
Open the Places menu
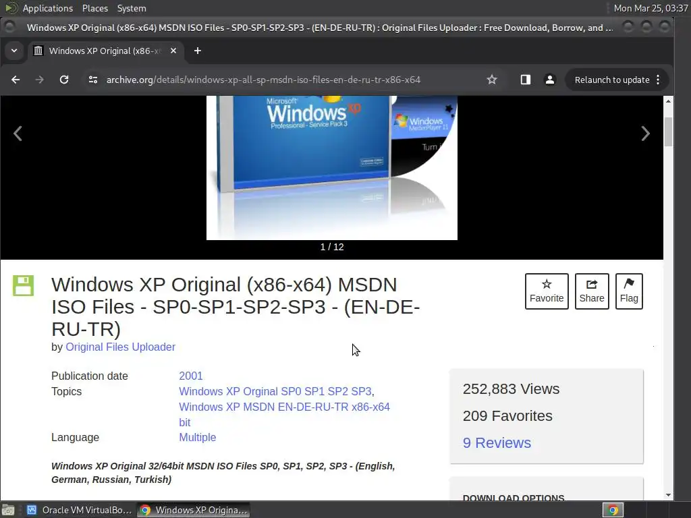point(94,8)
